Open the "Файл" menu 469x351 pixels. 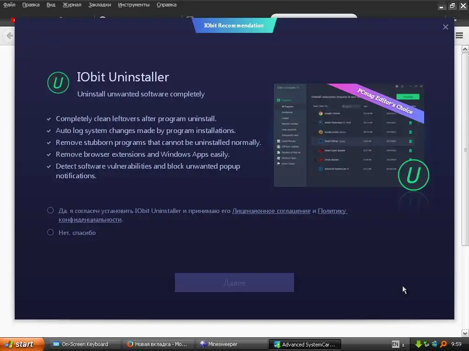click(x=9, y=5)
